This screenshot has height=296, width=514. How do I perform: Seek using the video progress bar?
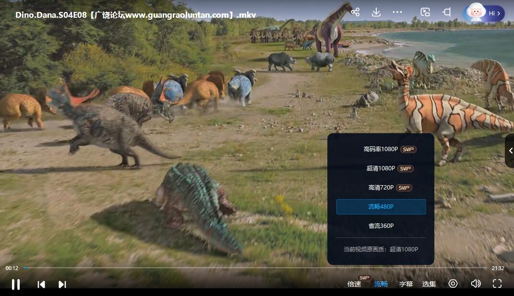click(255, 268)
